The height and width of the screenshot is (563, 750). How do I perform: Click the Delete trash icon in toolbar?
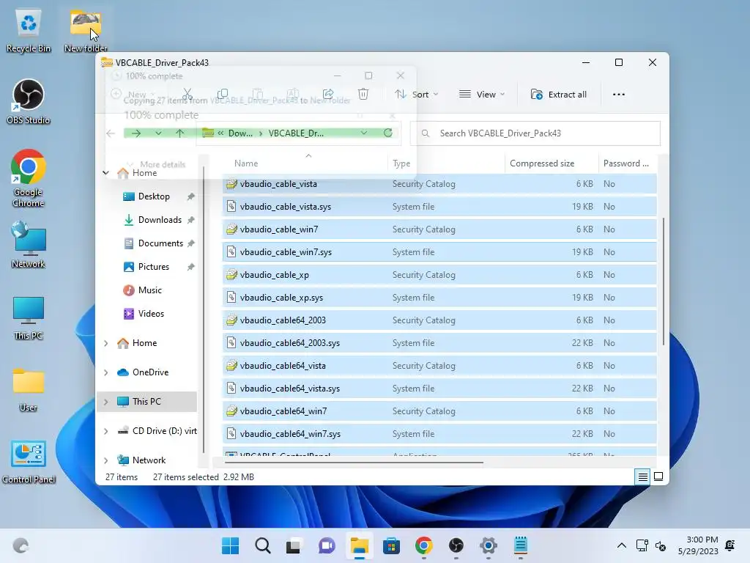coord(363,95)
